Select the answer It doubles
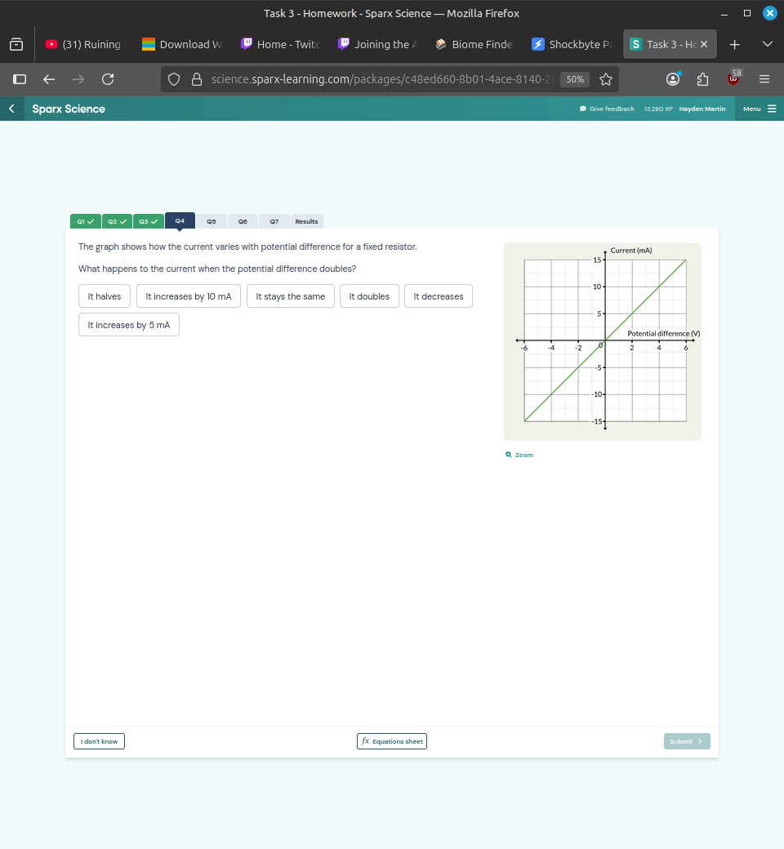The height and width of the screenshot is (849, 784). (369, 296)
